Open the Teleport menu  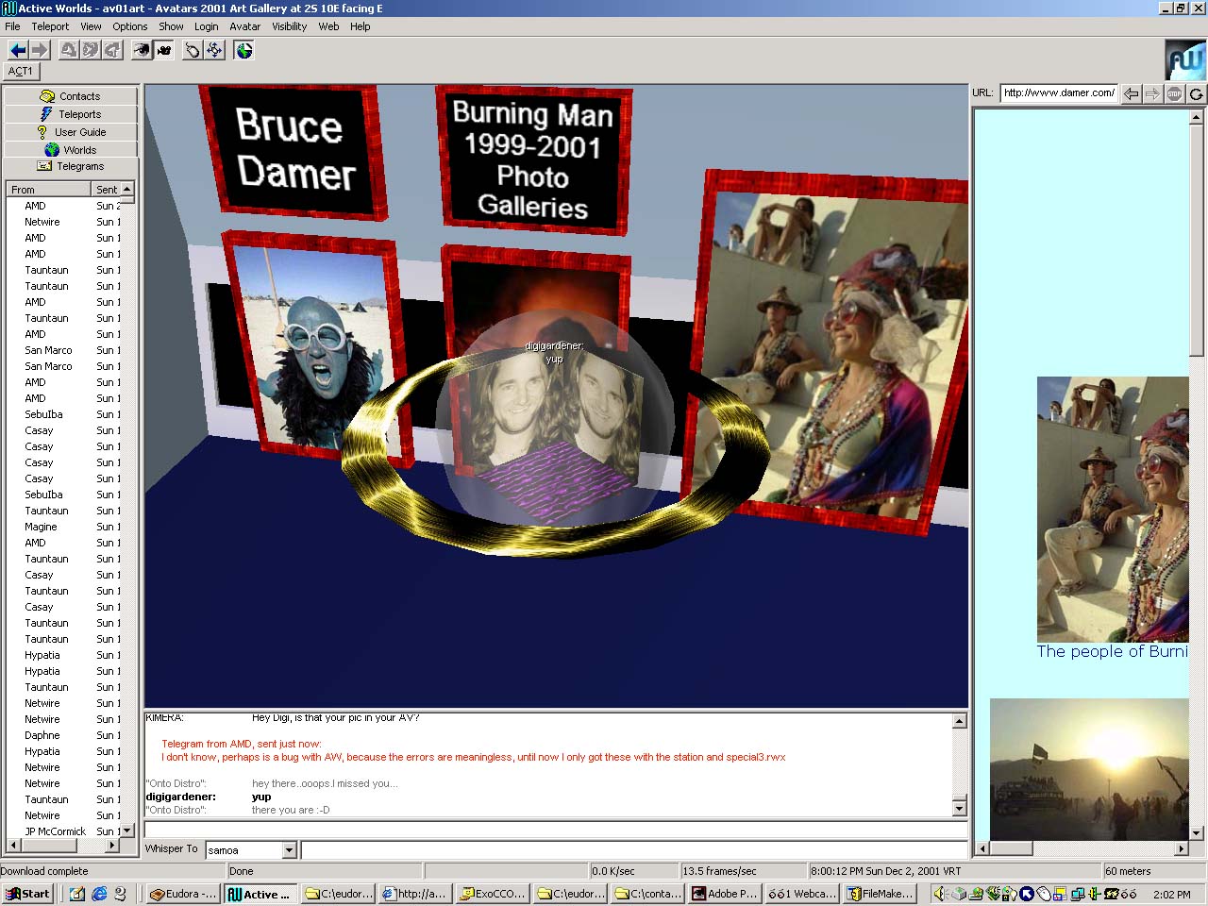coord(50,26)
